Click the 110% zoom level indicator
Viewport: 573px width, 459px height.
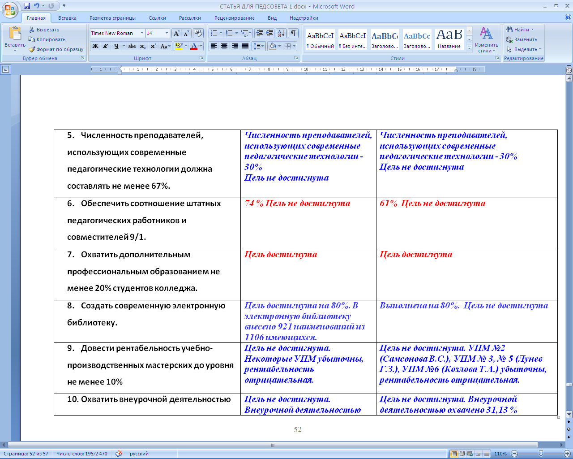(500, 454)
